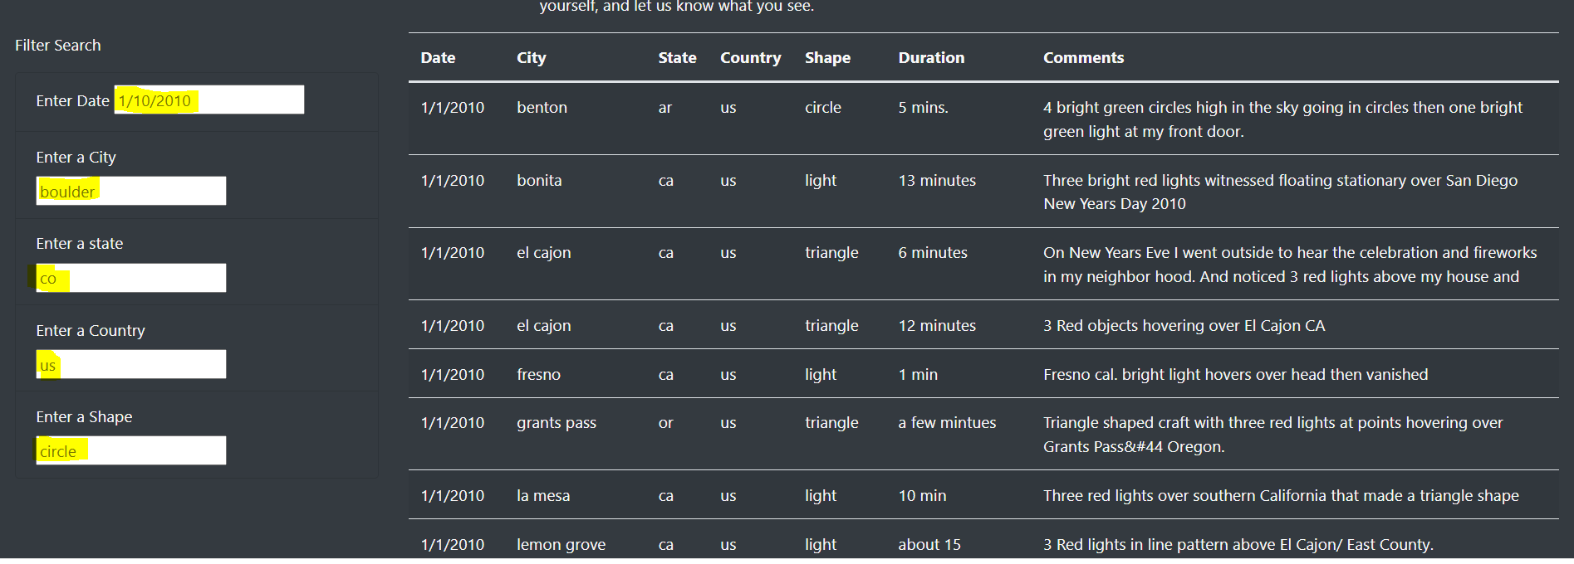Focus the country input field showing us
The height and width of the screenshot is (564, 1574).
[131, 364]
